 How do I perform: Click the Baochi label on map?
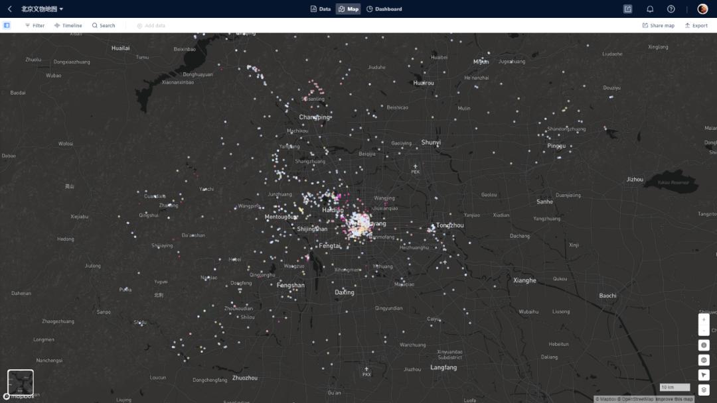[607, 295]
